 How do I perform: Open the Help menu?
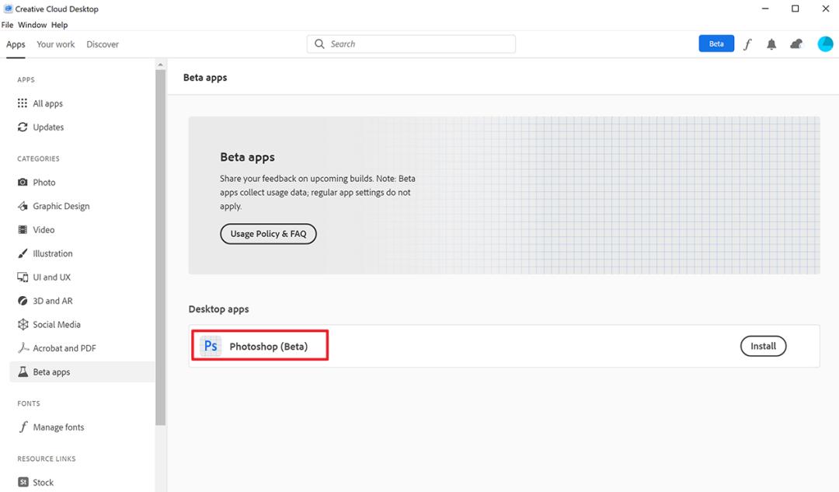coord(59,25)
